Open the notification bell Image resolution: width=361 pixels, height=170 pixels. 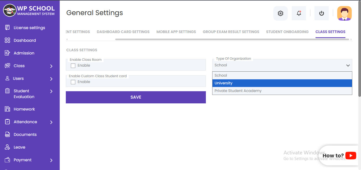(299, 13)
